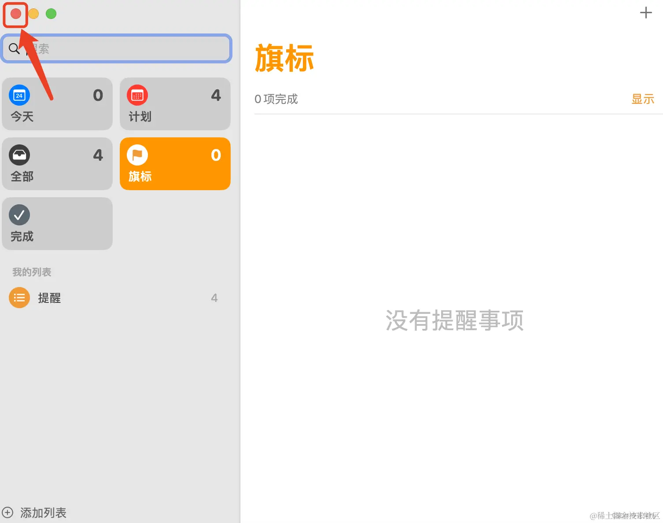Image resolution: width=663 pixels, height=523 pixels.
Task: Select the 计划 (Scheduled) smart list
Action: click(x=175, y=104)
